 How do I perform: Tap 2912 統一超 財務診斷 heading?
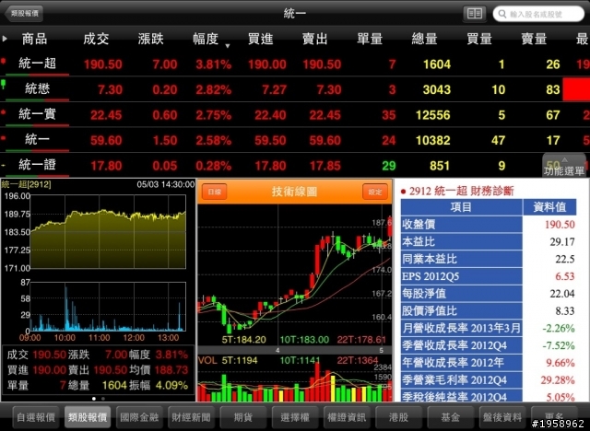pyautogui.click(x=461, y=191)
